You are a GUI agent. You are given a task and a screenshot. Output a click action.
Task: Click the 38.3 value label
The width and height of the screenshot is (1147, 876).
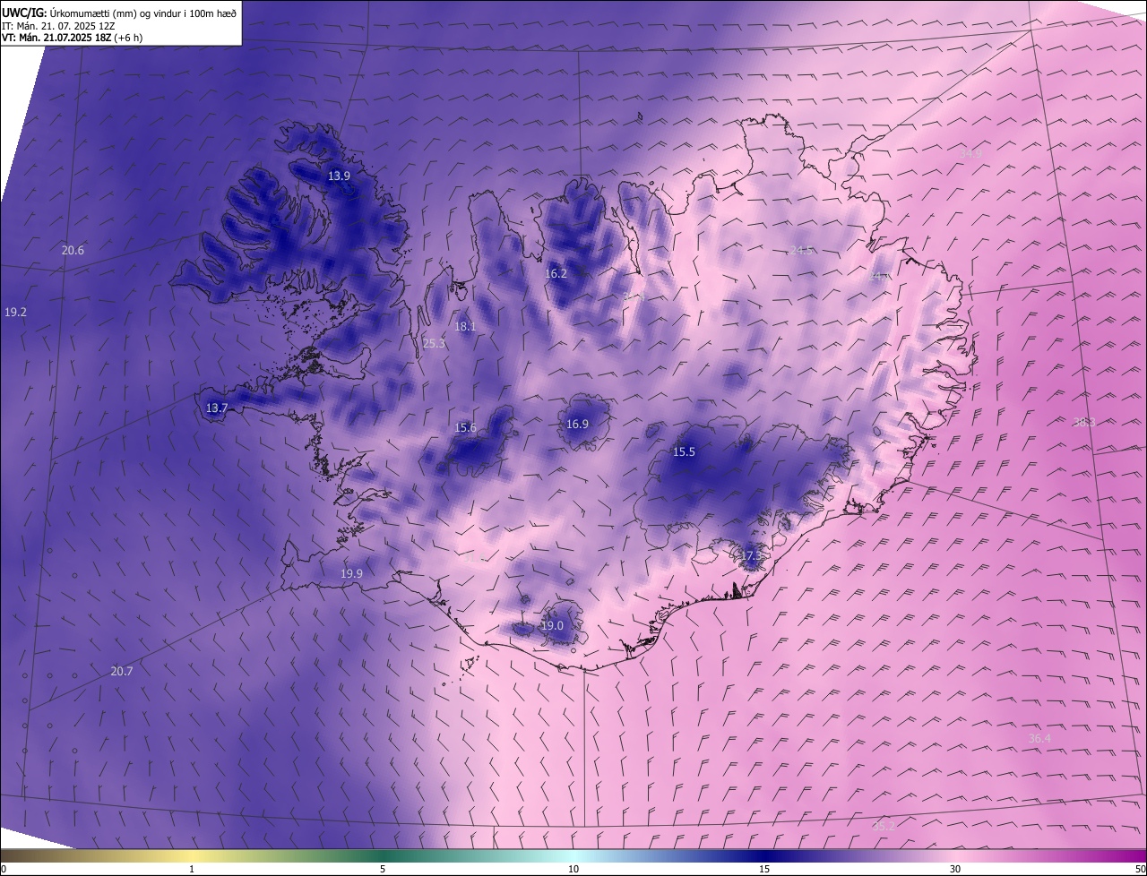[x=1084, y=422]
